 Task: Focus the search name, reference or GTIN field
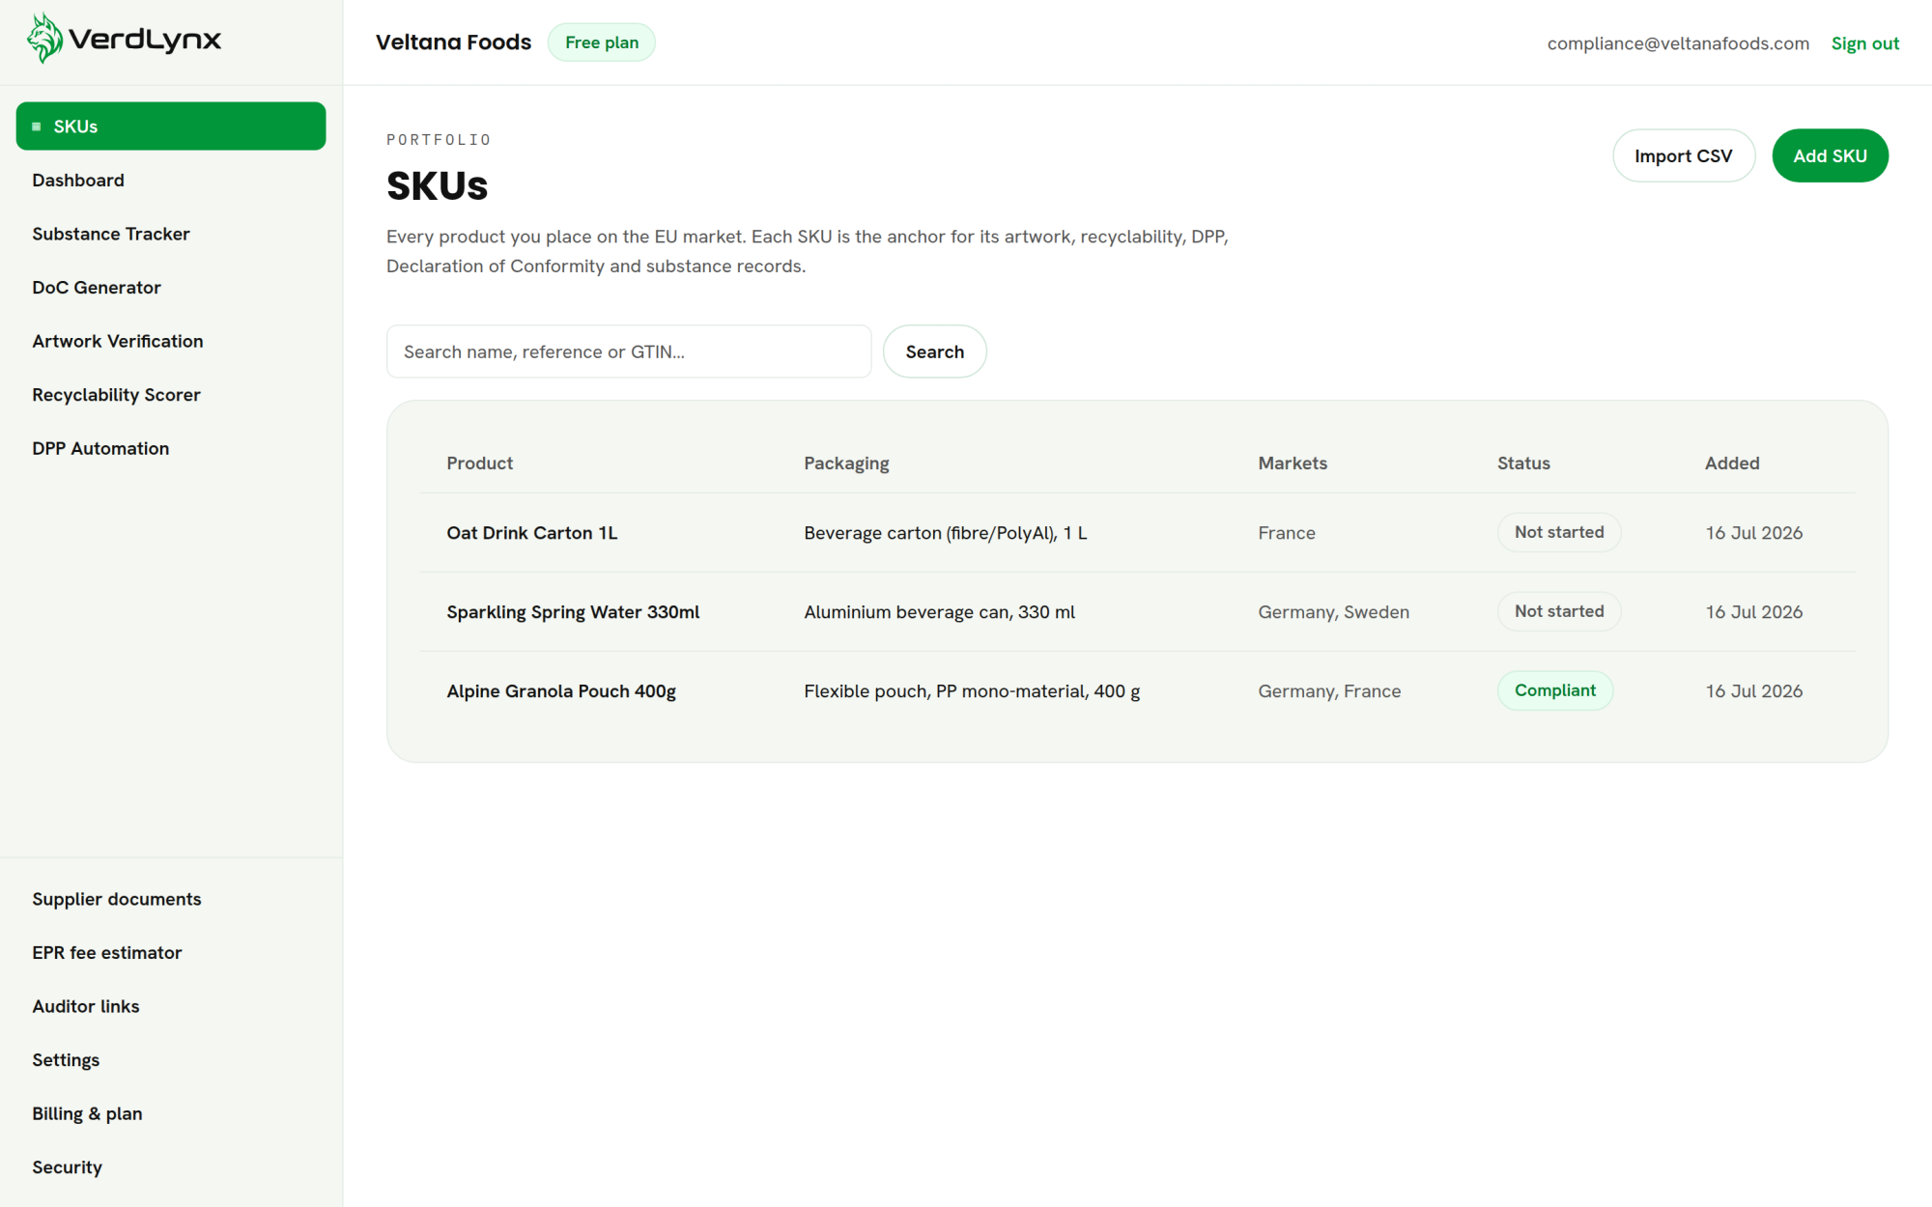coord(629,351)
